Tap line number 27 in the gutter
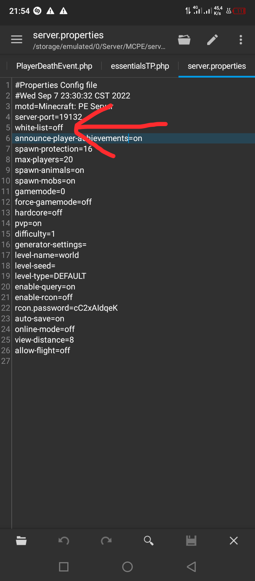 [6, 361]
